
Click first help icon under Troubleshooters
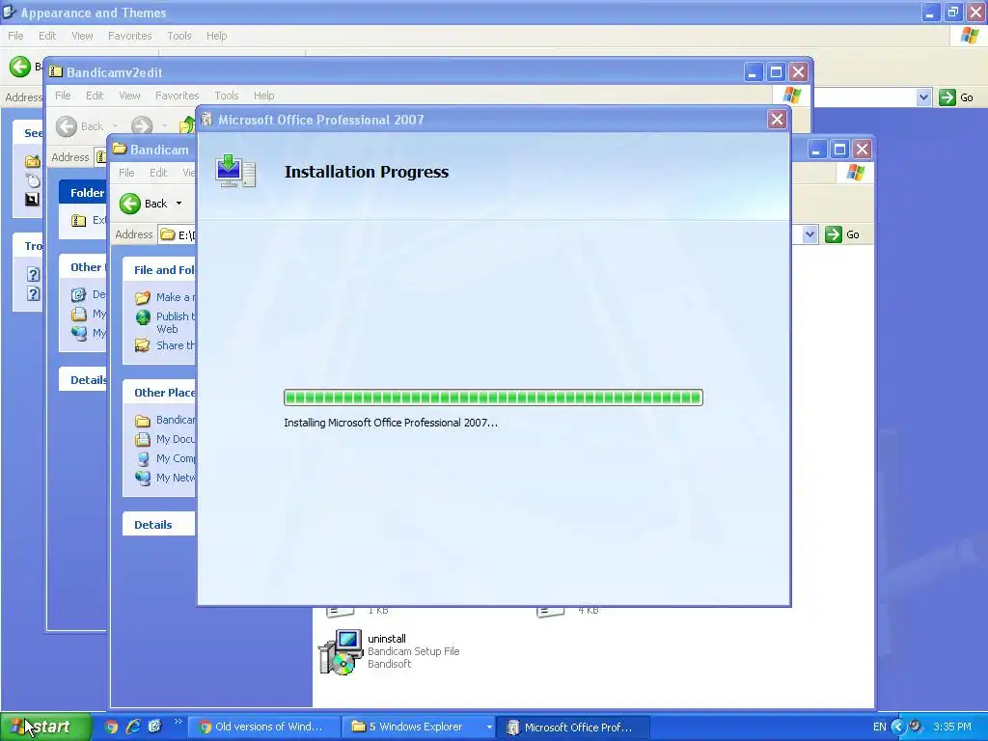[33, 275]
